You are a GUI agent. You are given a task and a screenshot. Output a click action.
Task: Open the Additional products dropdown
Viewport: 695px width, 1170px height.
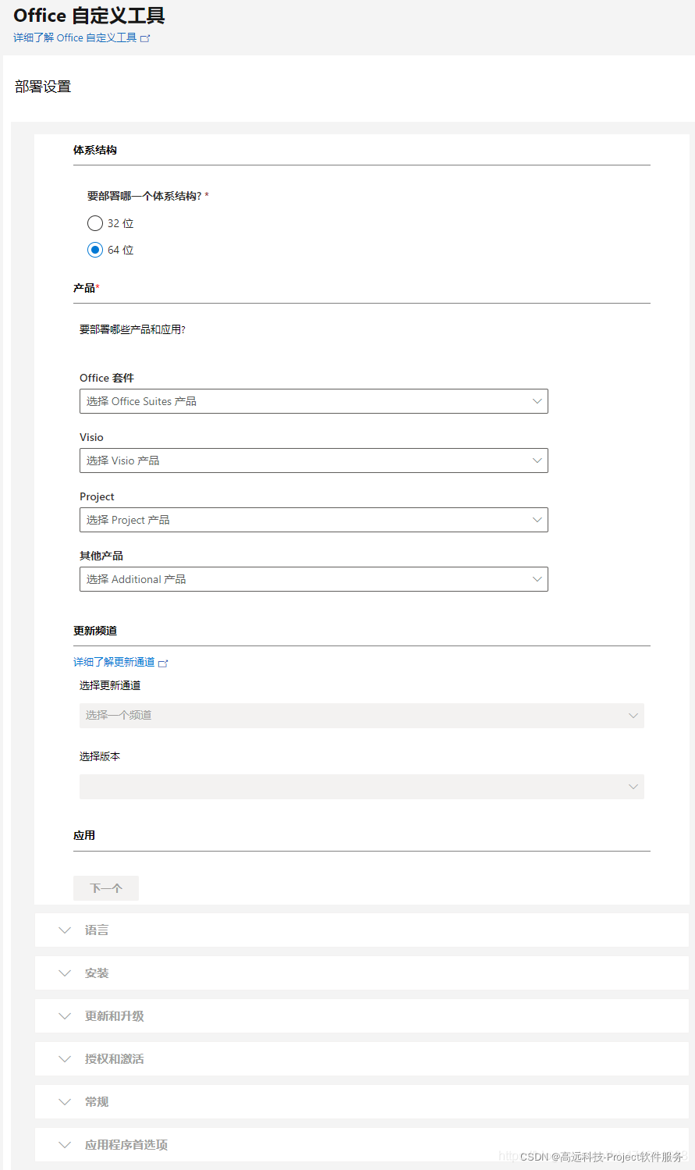pyautogui.click(x=314, y=579)
